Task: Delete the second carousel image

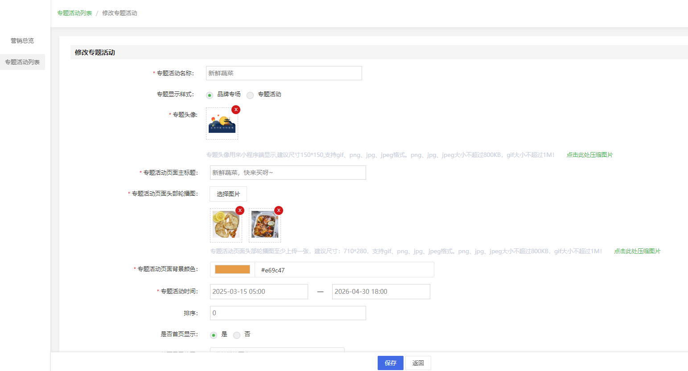Action: pyautogui.click(x=279, y=210)
